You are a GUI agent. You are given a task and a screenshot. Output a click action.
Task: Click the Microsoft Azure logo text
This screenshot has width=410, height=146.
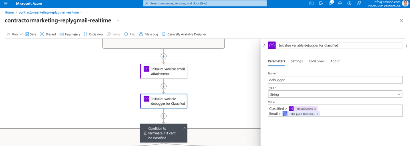click(29, 4)
